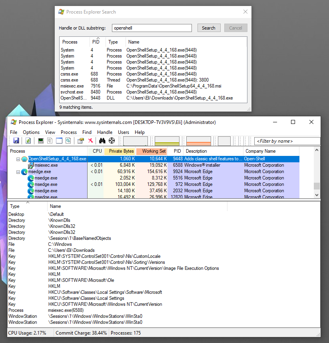Toggle the lower pane window icon
Screen dimensions: 329x343
[59, 141]
